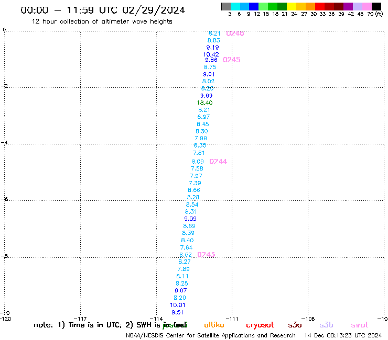The image size is (388, 340).
Task: Click the wave height value 8.40
Action: (x=187, y=240)
